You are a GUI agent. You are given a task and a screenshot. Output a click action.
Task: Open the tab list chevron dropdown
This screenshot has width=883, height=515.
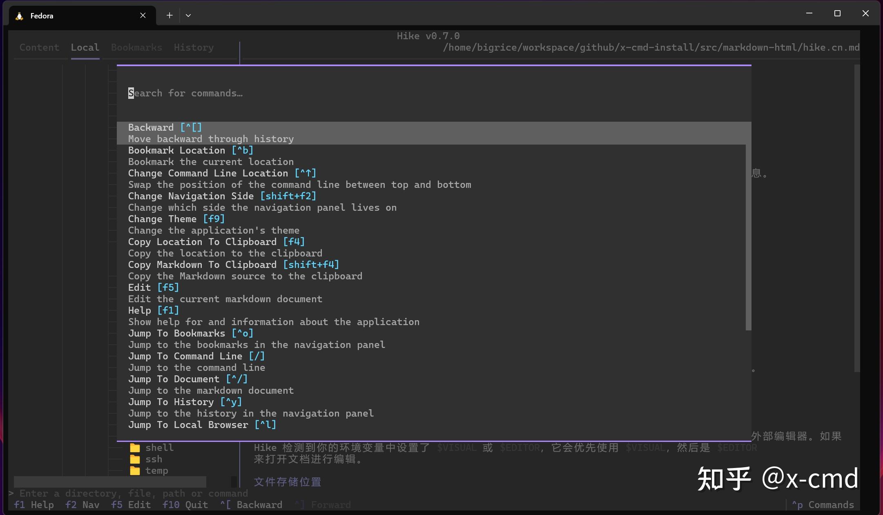(188, 15)
